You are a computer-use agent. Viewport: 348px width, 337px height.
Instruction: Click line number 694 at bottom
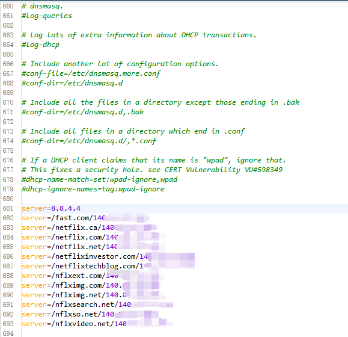point(8,333)
